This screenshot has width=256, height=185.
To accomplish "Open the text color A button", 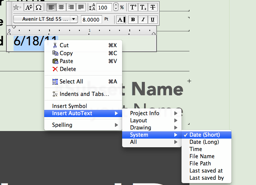I will pos(121,20).
